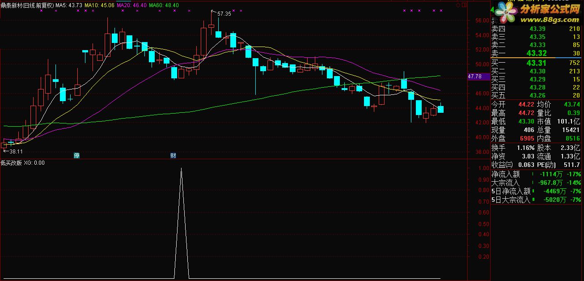Click the 流通 value 1.33亿
The image size is (584, 281).
click(x=571, y=156)
